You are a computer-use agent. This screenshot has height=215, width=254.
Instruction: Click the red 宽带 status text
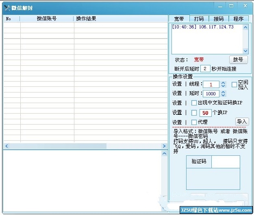point(199,60)
